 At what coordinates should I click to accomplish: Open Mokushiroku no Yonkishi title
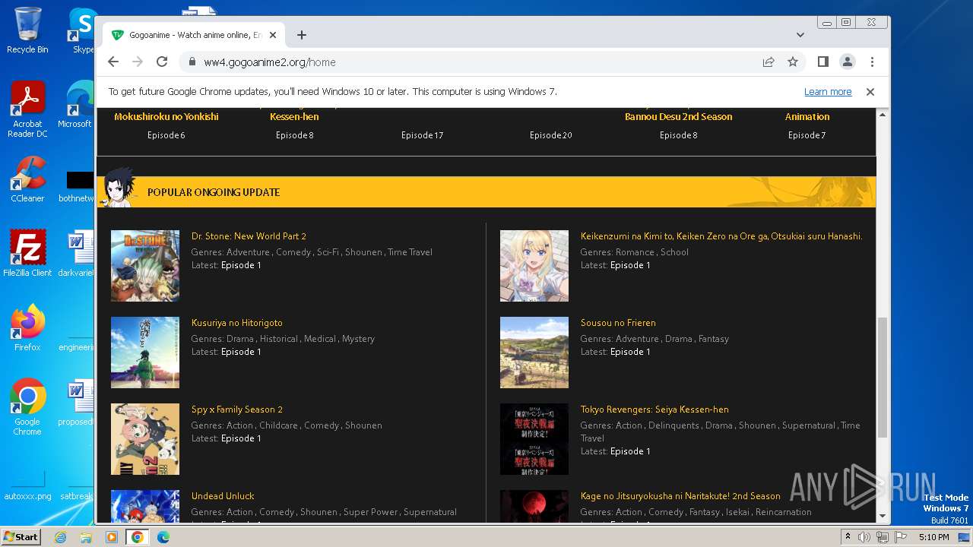tap(166, 117)
